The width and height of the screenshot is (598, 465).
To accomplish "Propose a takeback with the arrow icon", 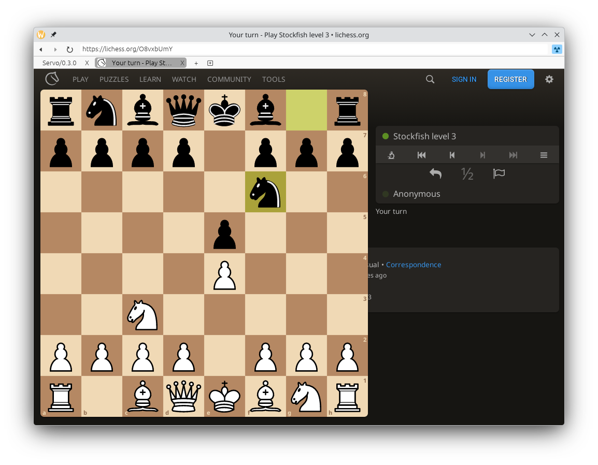I will coord(435,174).
